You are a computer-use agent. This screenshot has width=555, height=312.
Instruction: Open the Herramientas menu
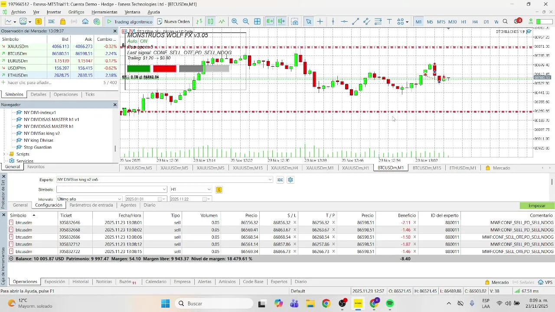104,12
